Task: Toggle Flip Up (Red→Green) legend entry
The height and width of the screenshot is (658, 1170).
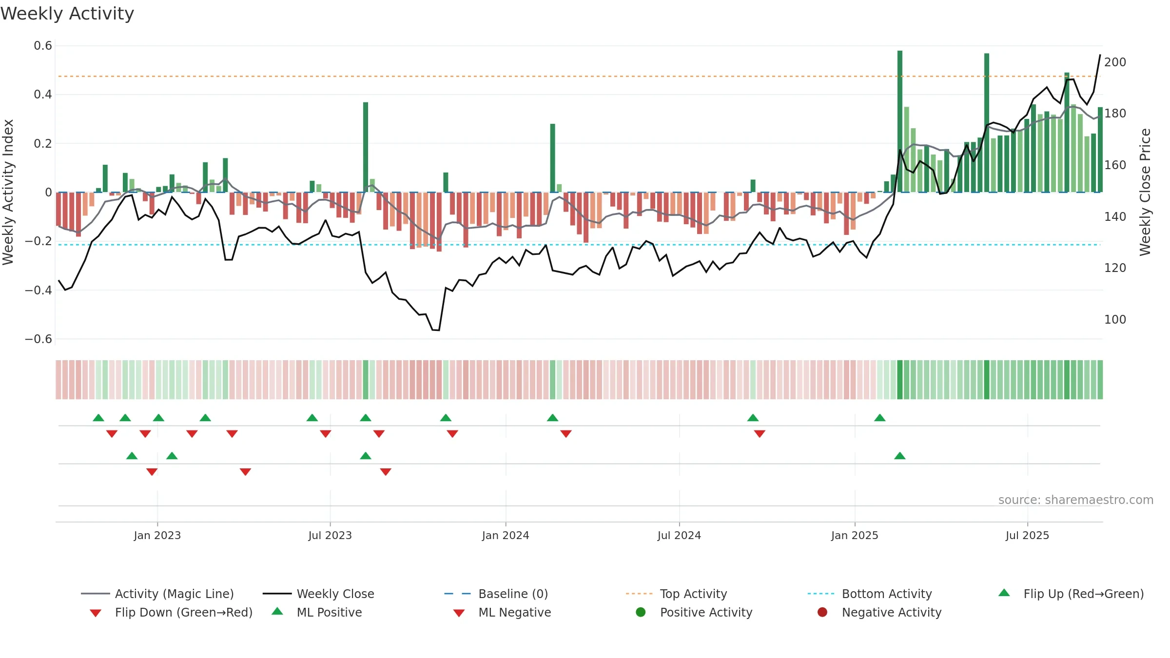Action: click(x=1071, y=594)
